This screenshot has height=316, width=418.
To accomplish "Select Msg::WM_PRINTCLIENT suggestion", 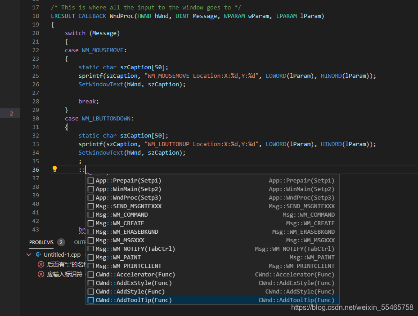I will click(x=212, y=266).
